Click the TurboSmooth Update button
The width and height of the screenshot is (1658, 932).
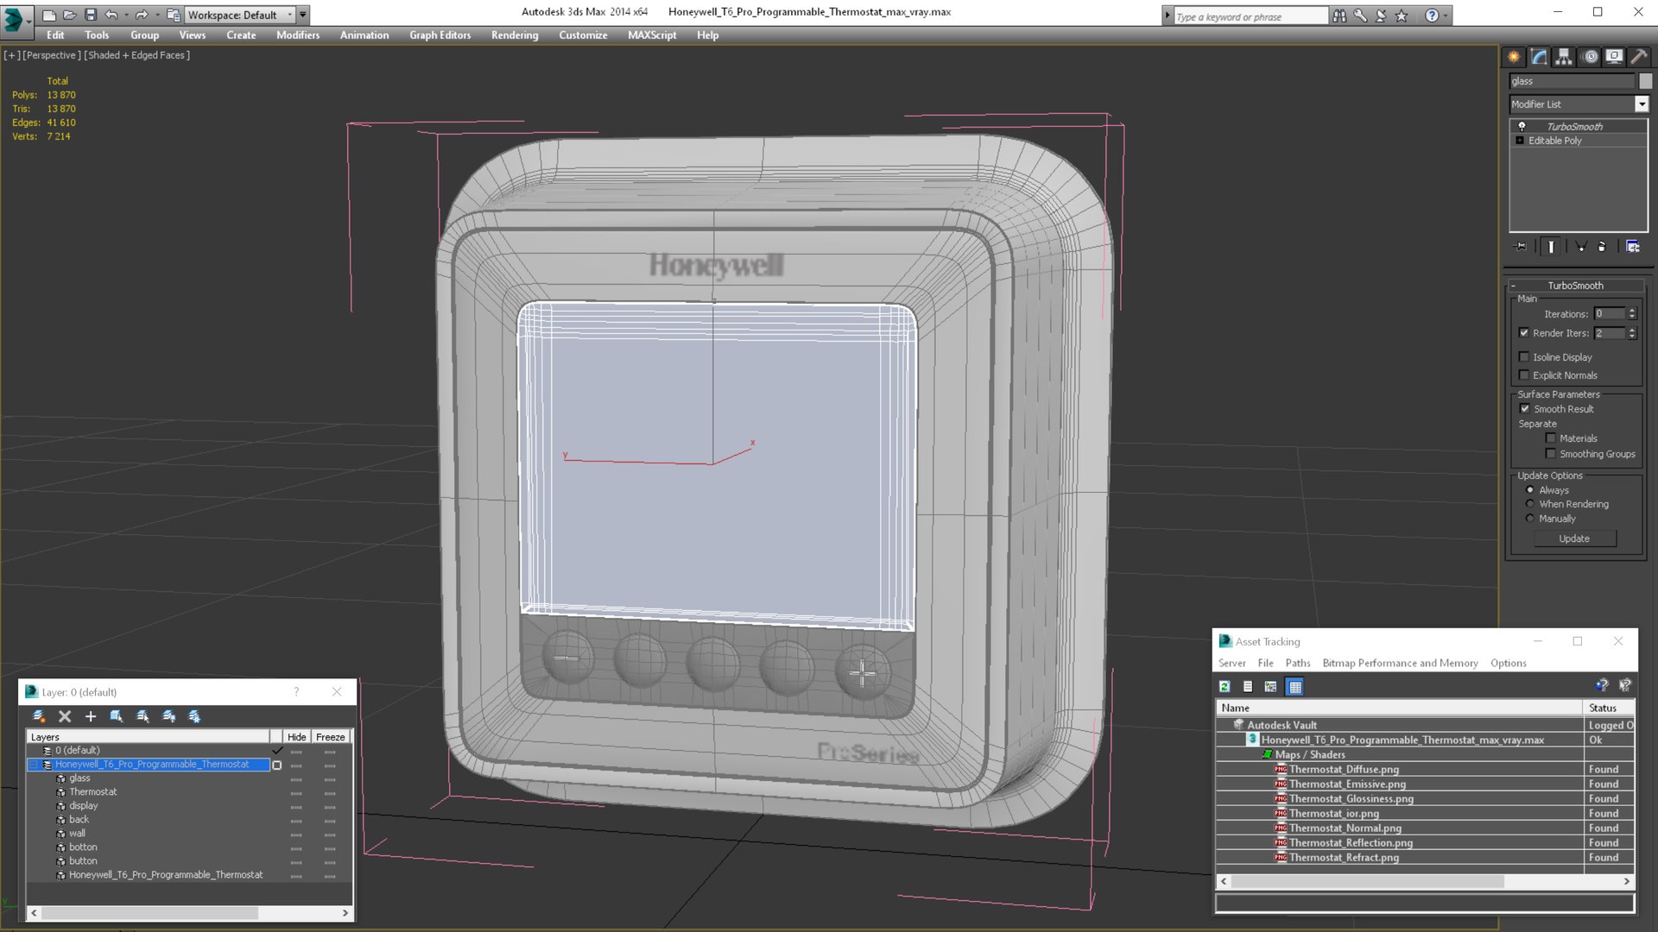[1574, 538]
